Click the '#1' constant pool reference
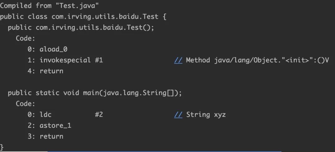This screenshot has height=152, width=335. [x=99, y=60]
